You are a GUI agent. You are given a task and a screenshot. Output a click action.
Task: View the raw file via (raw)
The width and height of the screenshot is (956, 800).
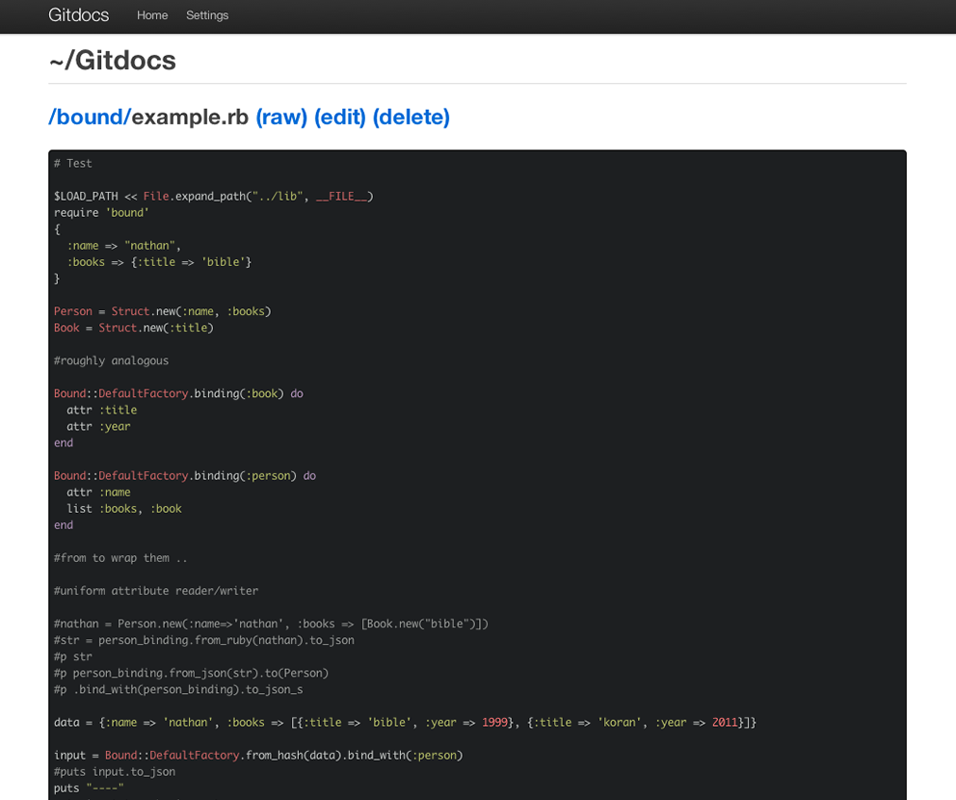click(281, 117)
